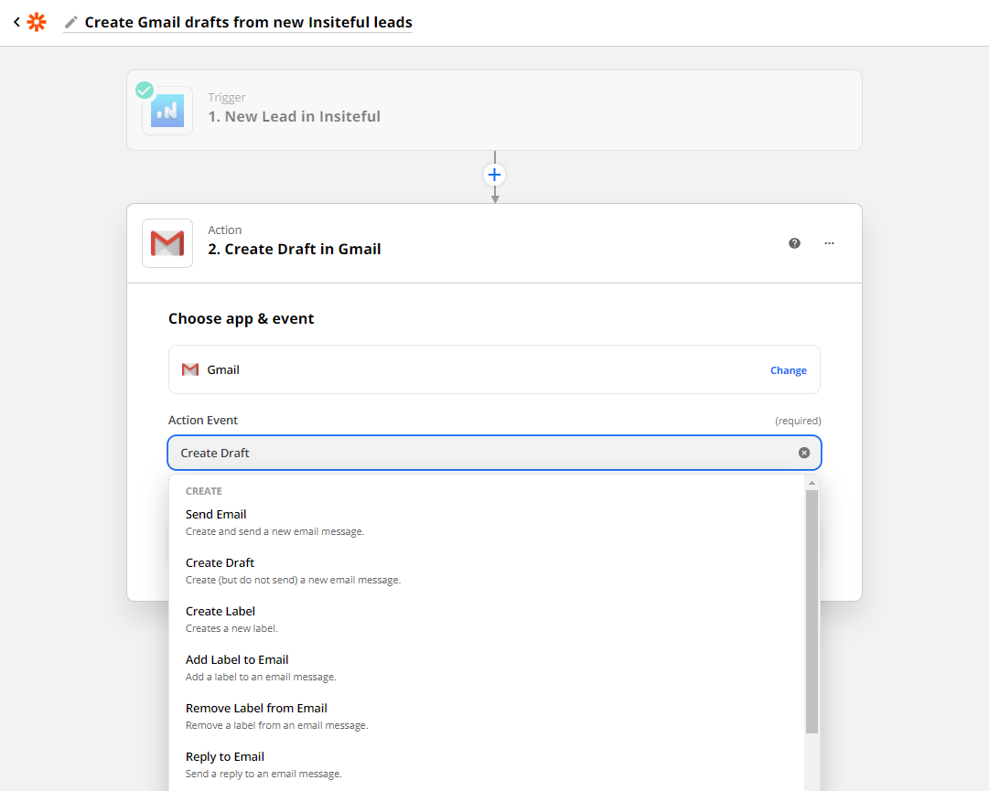Viewport: 989px width, 791px height.
Task: Collapse the Create Draft in Gmail step
Action: point(295,248)
